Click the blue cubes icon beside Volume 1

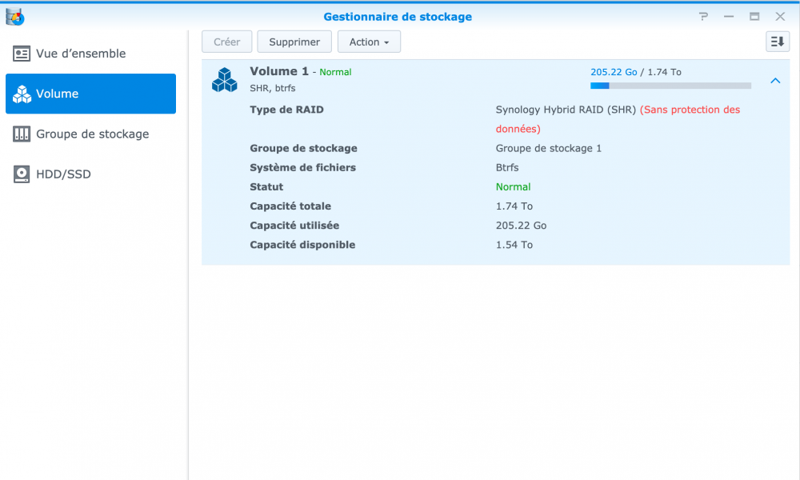pyautogui.click(x=225, y=79)
